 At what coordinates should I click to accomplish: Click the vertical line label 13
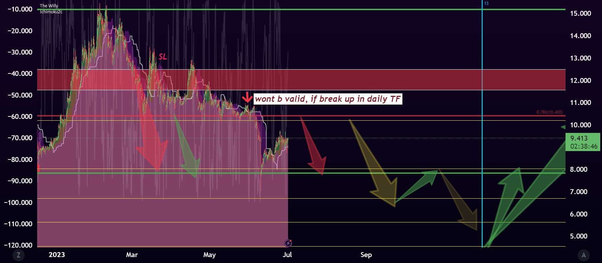pyautogui.click(x=486, y=3)
